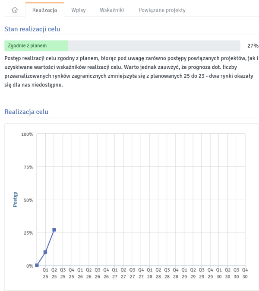Switch to the Realizacja tab
Screen dimensions: 259x291
pyautogui.click(x=44, y=10)
